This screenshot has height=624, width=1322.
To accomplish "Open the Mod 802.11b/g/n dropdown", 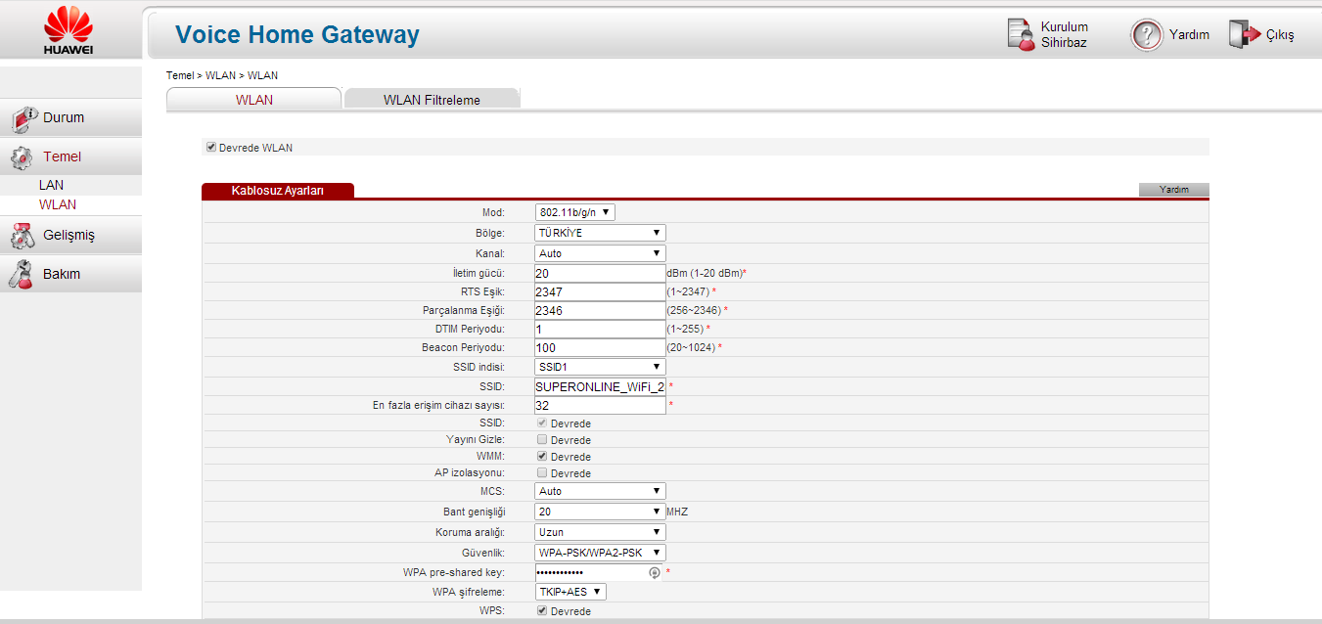I will [575, 212].
